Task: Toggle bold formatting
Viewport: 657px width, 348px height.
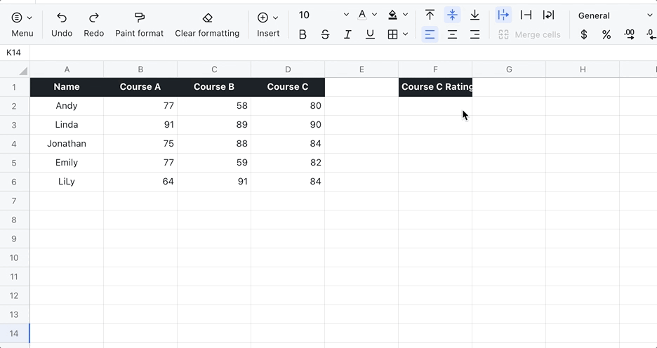Action: (303, 34)
